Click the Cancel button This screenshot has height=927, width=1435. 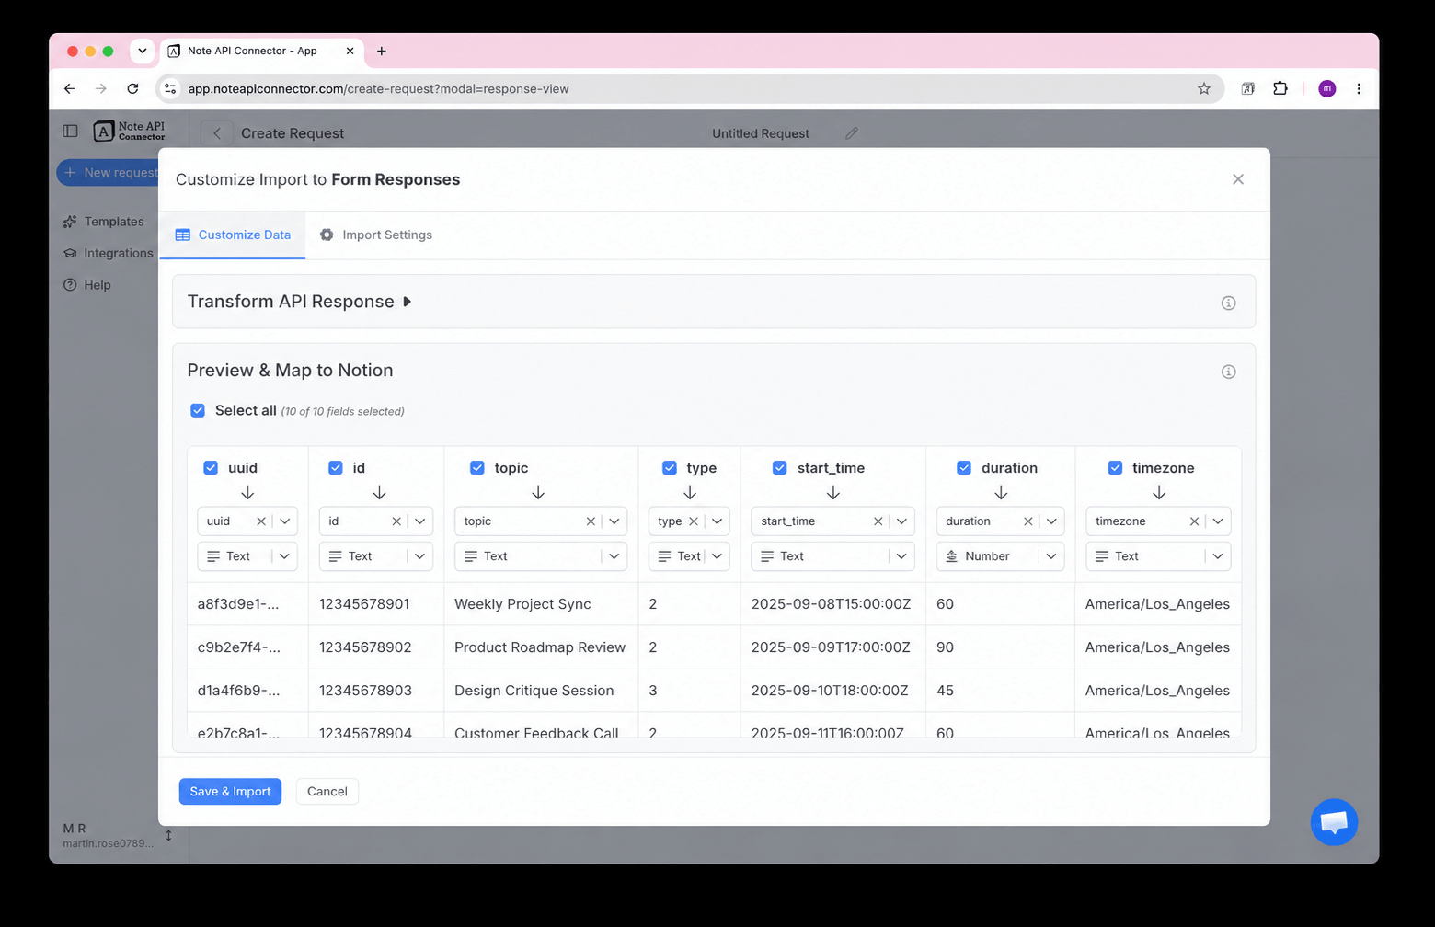(x=327, y=792)
